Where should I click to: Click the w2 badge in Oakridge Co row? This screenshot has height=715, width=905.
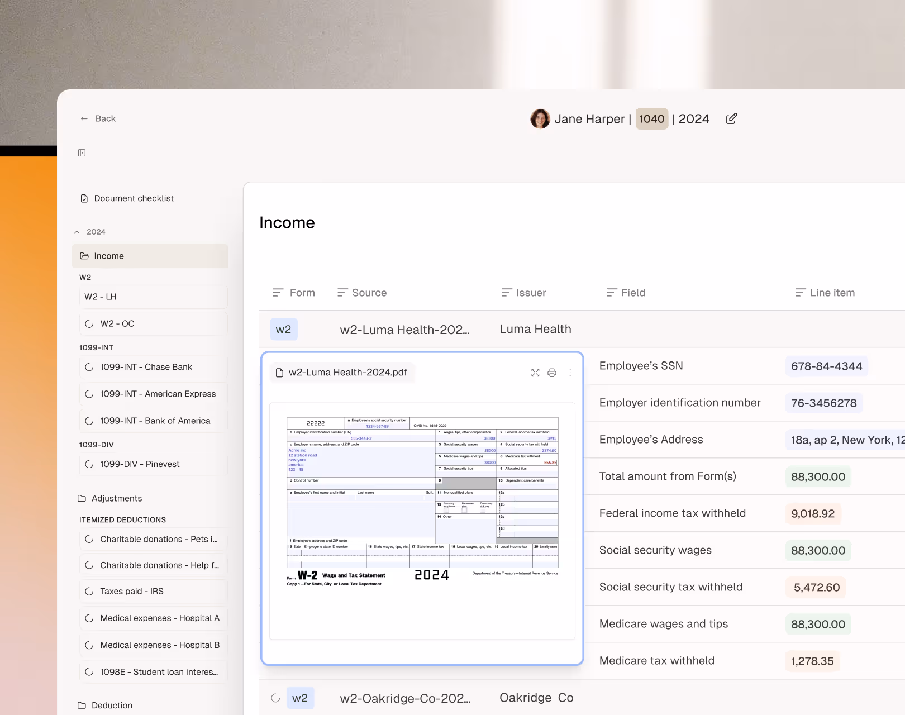(x=300, y=698)
